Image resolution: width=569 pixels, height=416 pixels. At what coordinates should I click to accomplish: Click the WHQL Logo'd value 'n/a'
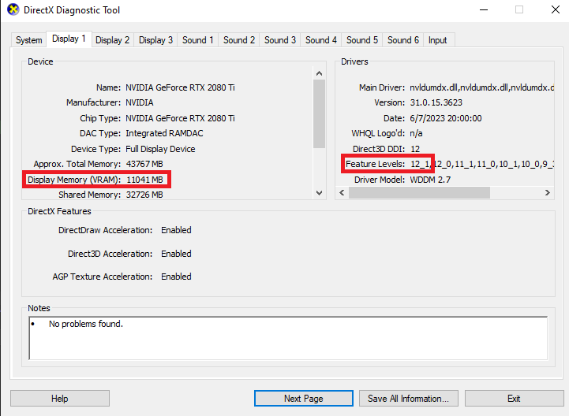click(416, 134)
